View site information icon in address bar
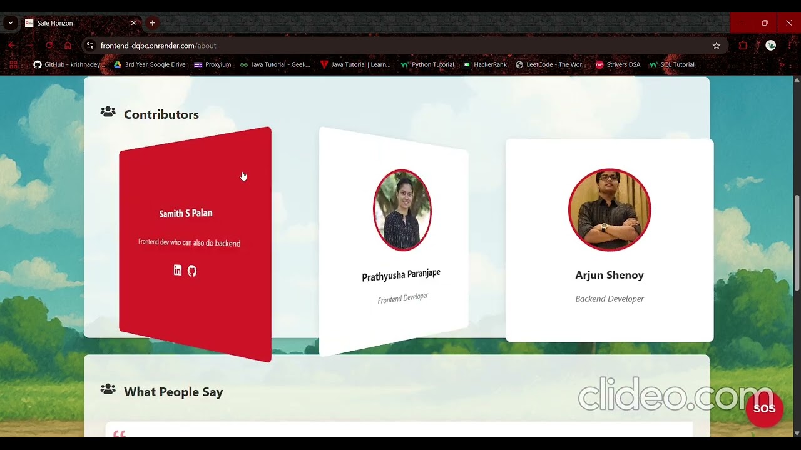 [x=89, y=46]
